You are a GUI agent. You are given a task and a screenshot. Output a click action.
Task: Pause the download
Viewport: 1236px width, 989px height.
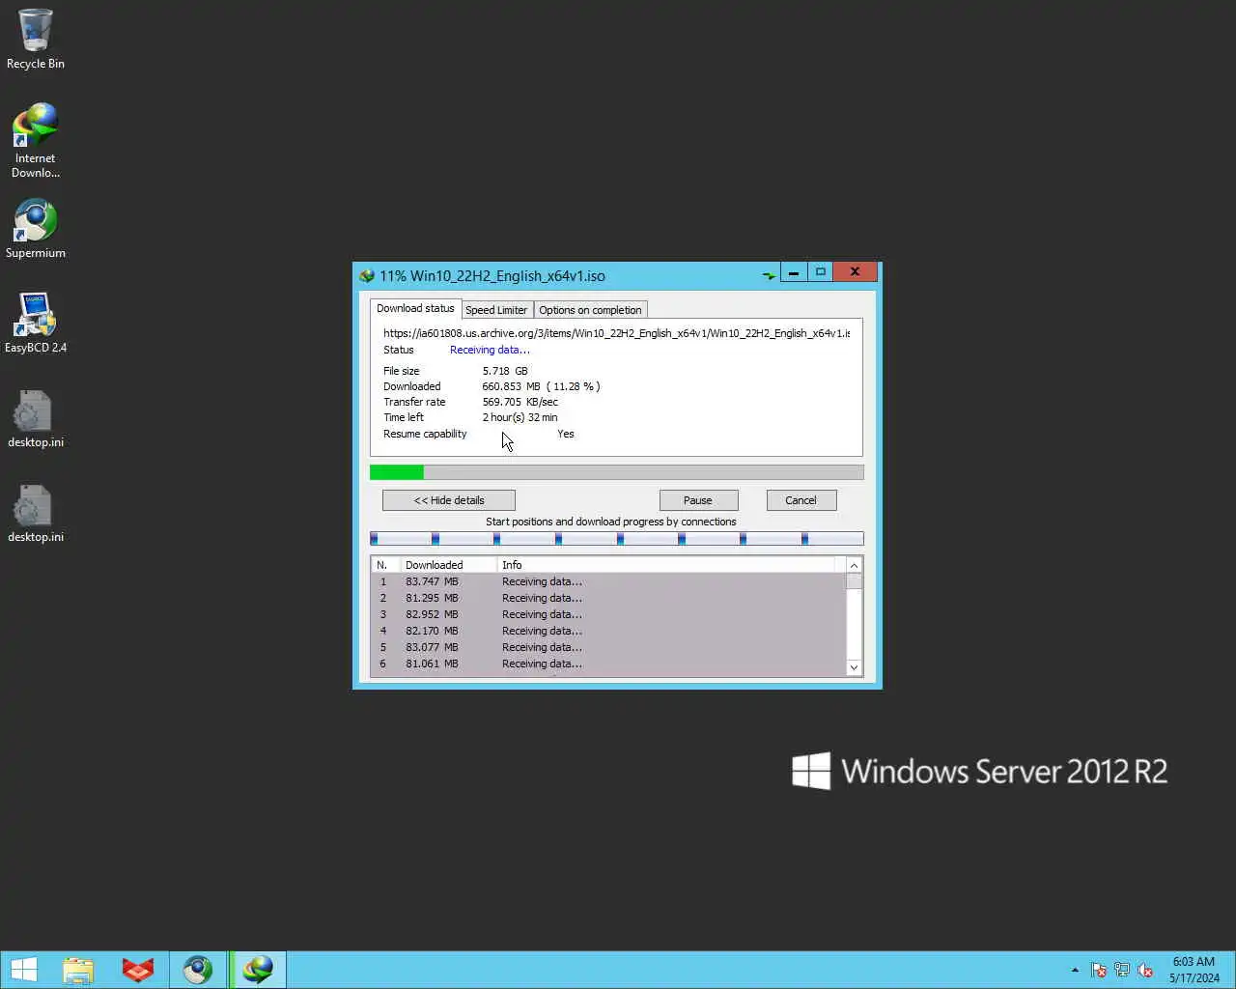pos(698,500)
